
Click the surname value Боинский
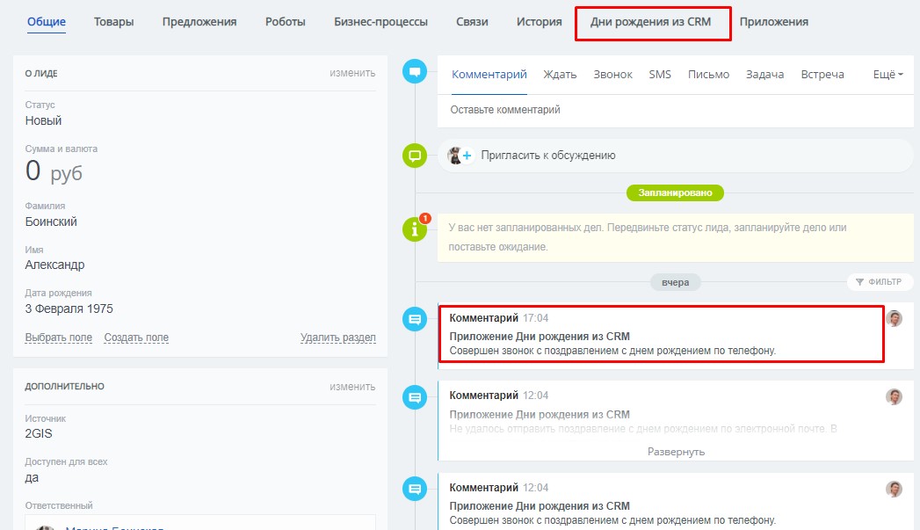pyautogui.click(x=51, y=221)
